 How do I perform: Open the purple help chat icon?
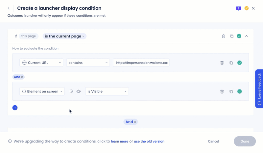point(238,8)
